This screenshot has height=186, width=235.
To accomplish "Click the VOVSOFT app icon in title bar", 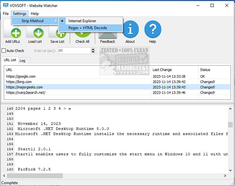I will click(6, 5).
